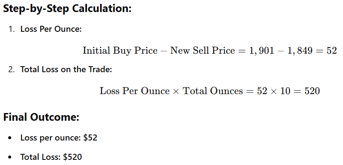This screenshot has height=165, width=343.
Task: Select the value 1,901 in the formula
Action: point(260,51)
